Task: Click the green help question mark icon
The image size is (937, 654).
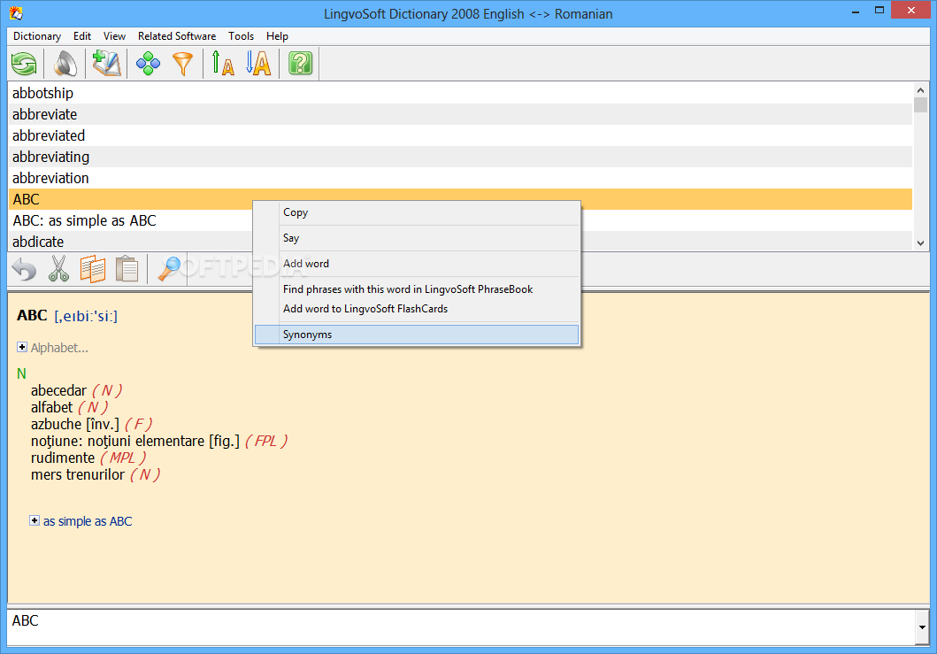Action: [x=301, y=64]
